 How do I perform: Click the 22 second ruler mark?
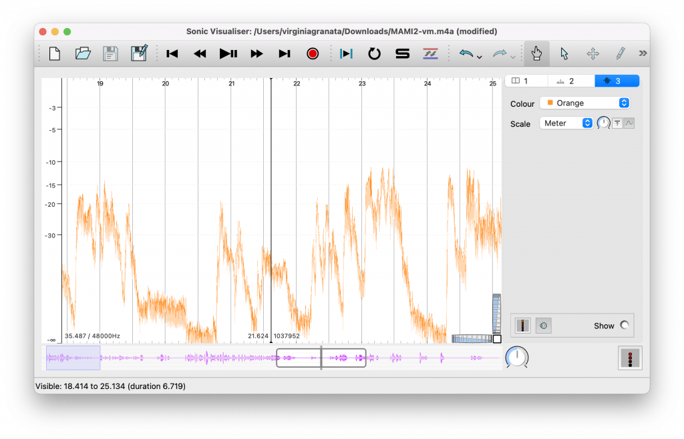coord(297,83)
